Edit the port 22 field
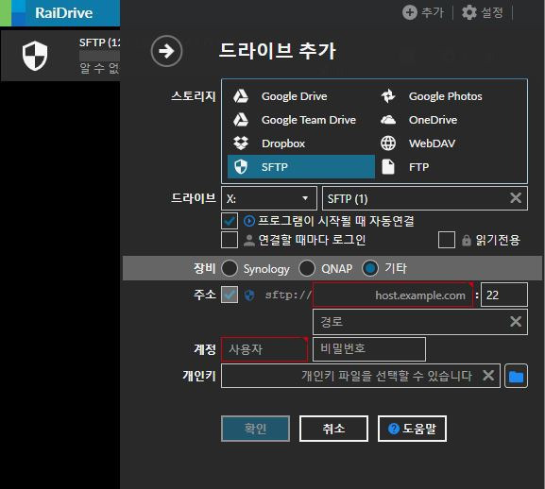The image size is (545, 489). (504, 295)
